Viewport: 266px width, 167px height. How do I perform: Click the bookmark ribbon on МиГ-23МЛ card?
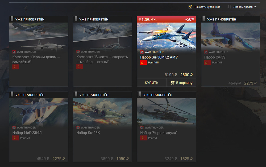pos(12,94)
